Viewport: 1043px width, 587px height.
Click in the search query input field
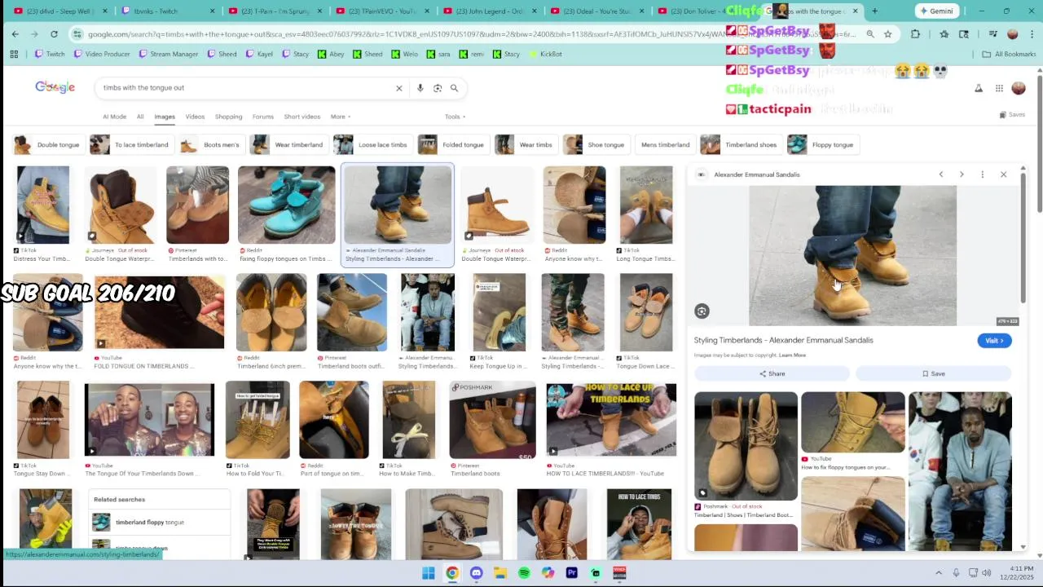[244, 88]
